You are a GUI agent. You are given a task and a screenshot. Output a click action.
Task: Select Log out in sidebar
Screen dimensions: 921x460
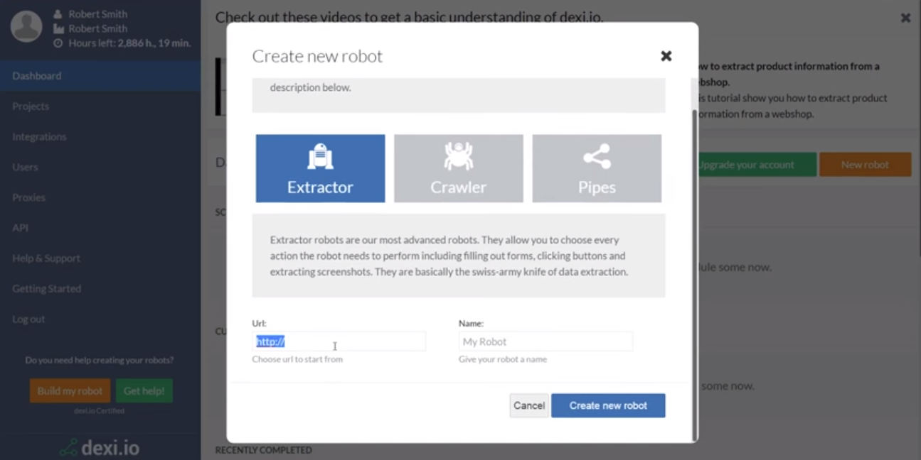pos(28,319)
